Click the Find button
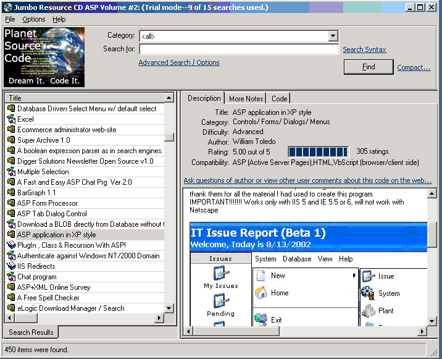Screen dimensions: 442x359 click(369, 67)
